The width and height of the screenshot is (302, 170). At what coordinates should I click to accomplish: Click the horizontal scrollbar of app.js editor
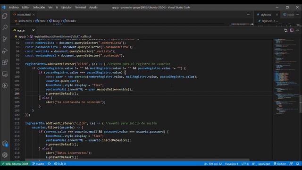137,160
